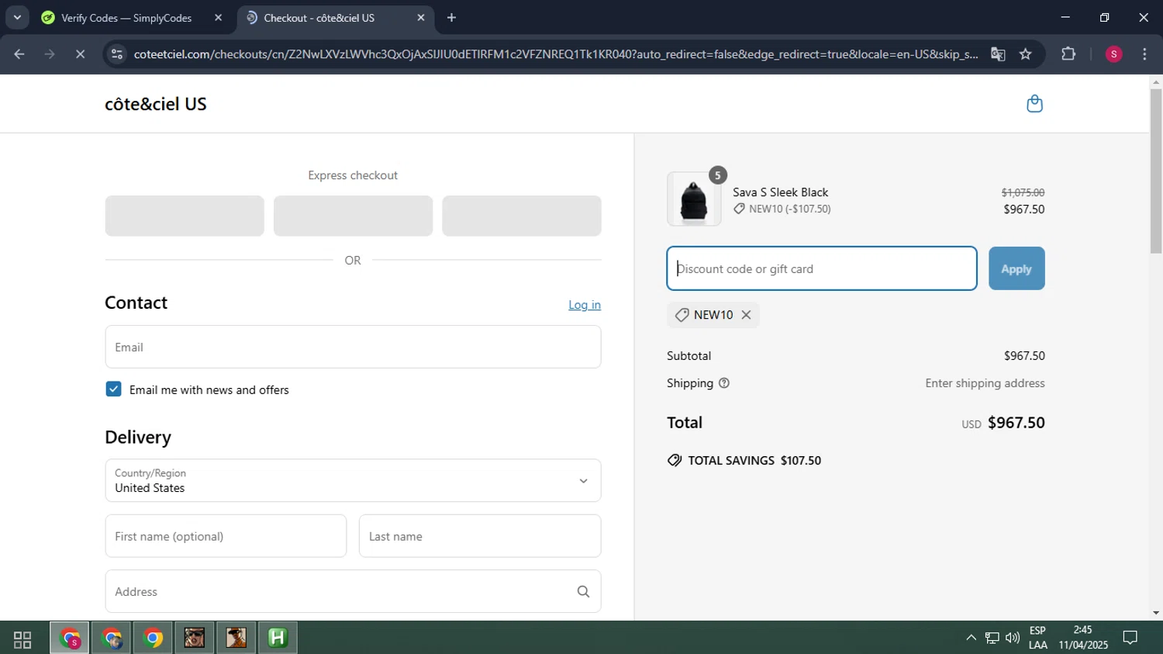Click the Last name field
The height and width of the screenshot is (654, 1163).
click(480, 536)
